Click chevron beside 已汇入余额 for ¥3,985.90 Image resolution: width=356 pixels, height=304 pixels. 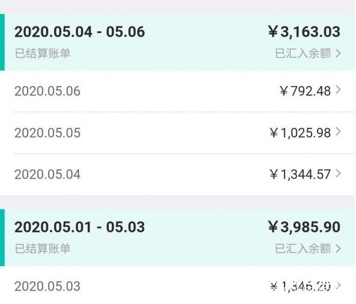point(338,249)
